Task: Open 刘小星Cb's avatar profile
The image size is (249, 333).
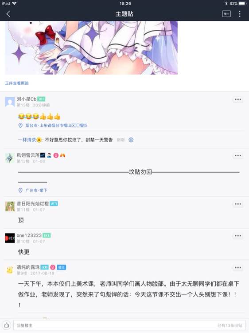Action: coord(10,102)
